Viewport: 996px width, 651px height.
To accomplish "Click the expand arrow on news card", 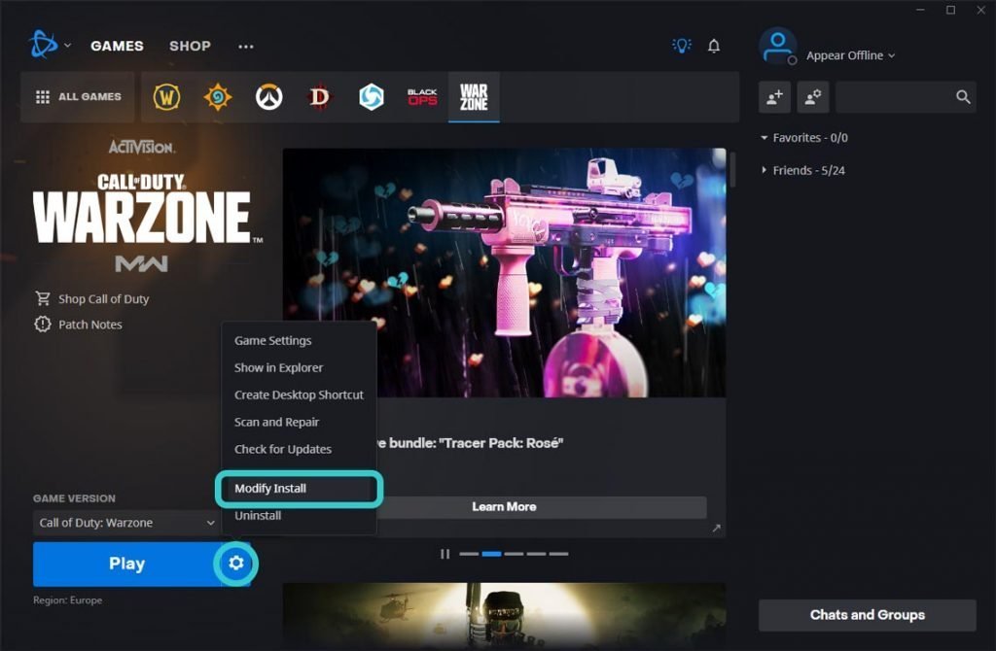I will coord(717,528).
